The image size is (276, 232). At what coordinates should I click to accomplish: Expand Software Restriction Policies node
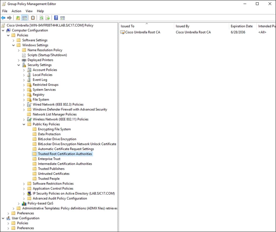click(24, 184)
